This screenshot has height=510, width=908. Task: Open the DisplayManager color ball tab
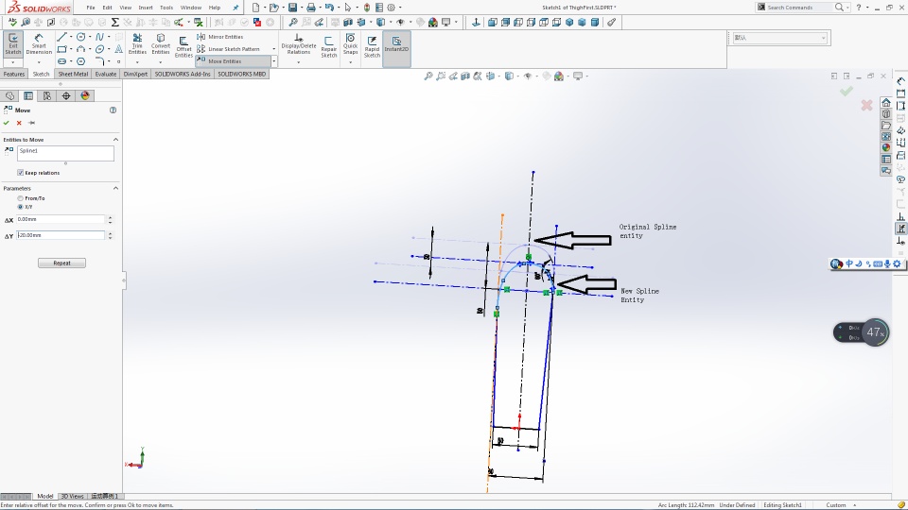85,96
